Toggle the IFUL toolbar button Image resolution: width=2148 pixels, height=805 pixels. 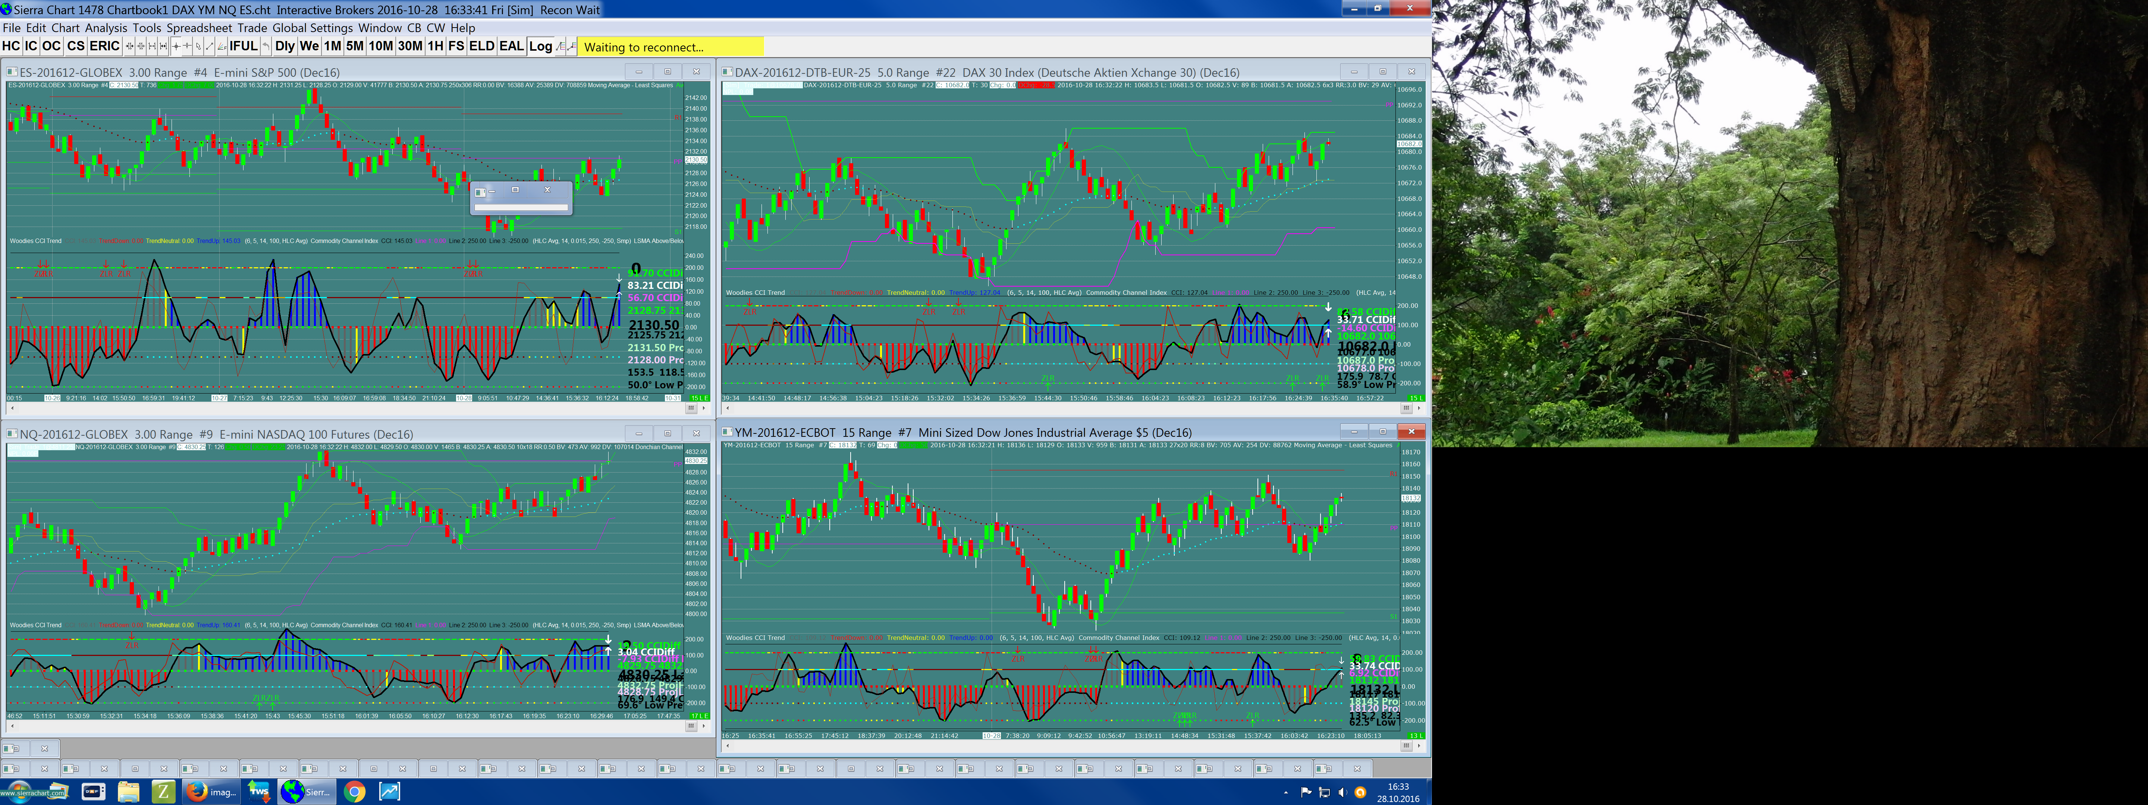click(244, 46)
